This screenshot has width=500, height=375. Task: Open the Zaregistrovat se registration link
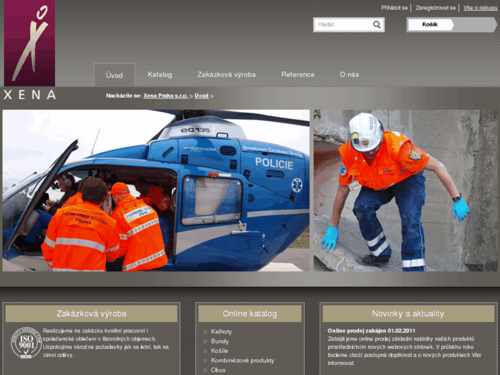pyautogui.click(x=435, y=8)
